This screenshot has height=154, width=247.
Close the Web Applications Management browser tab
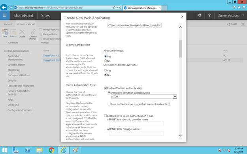[160, 8]
